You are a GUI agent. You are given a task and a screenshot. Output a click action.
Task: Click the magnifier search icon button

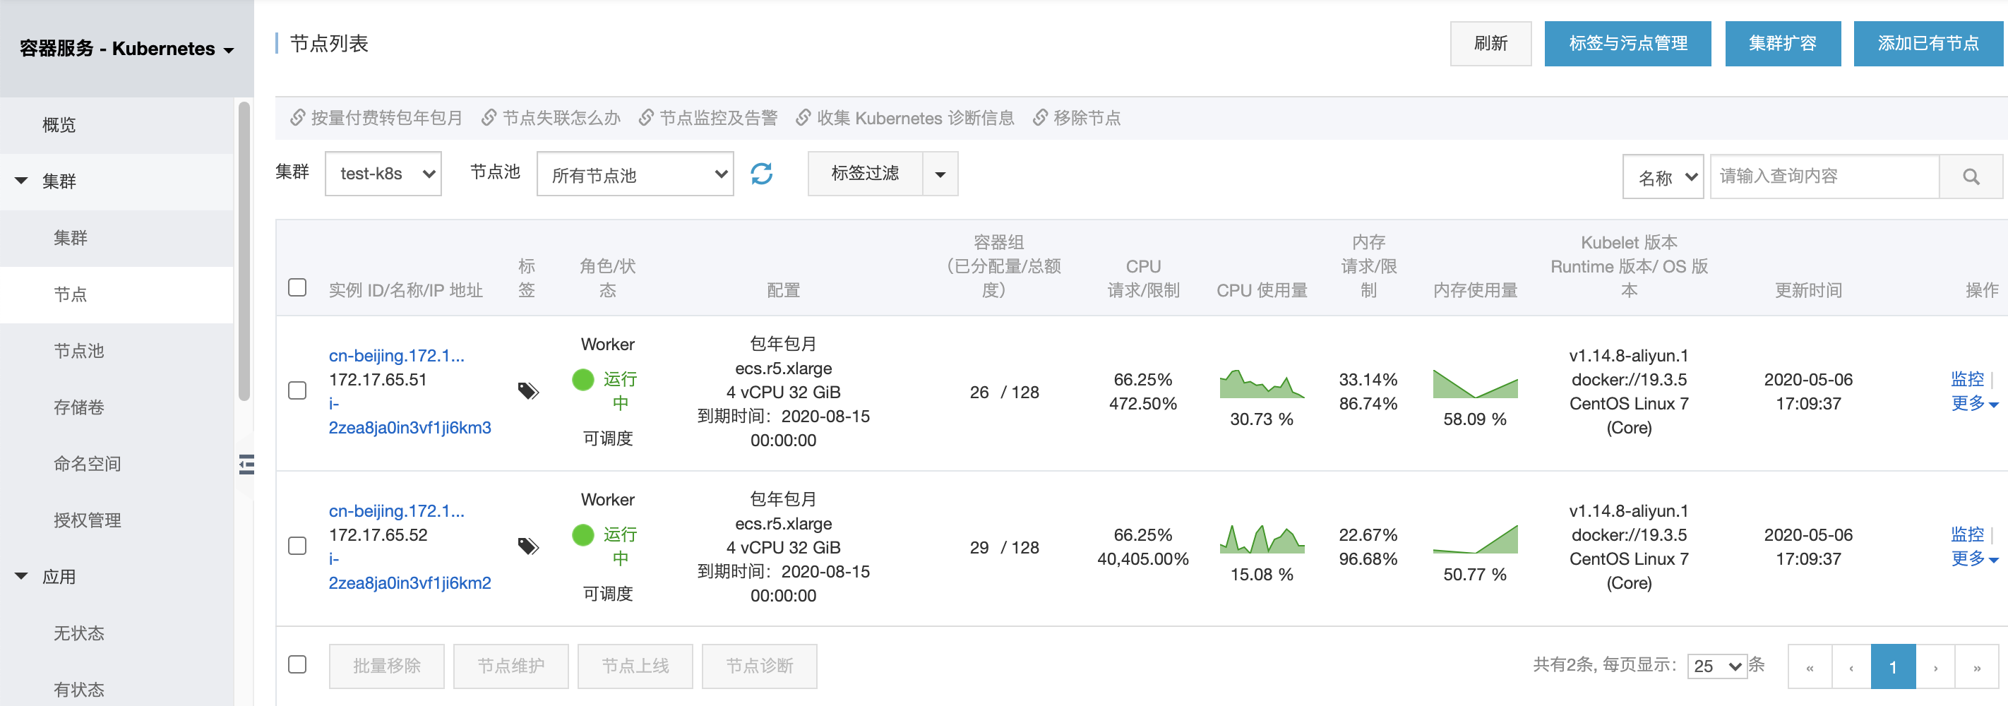pyautogui.click(x=1970, y=177)
